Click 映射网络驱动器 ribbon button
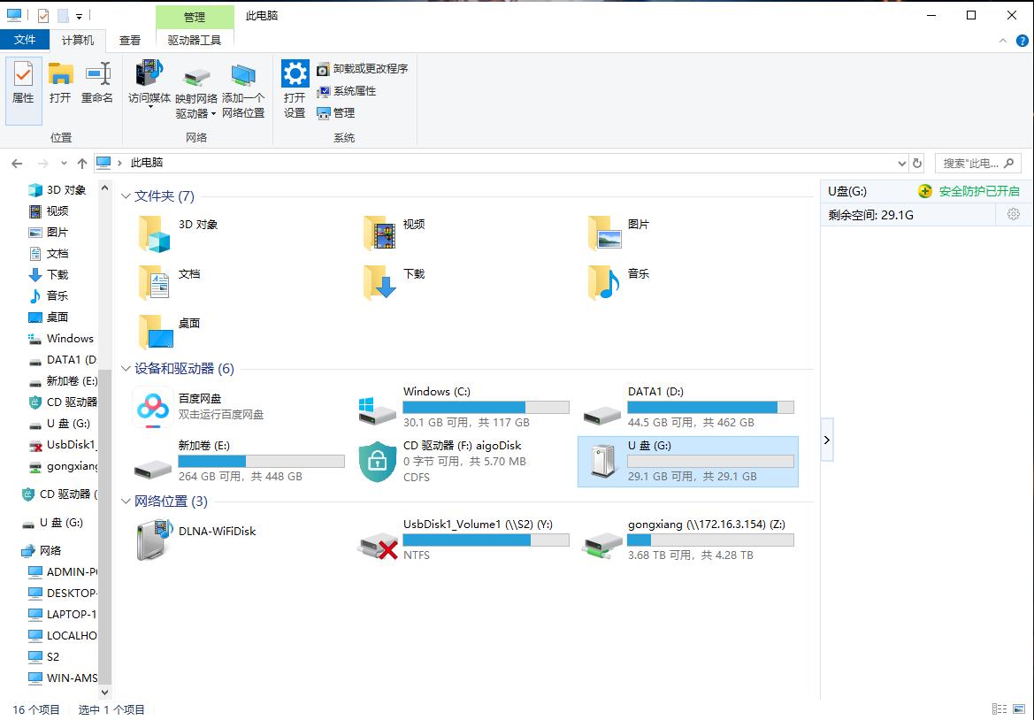The image size is (1034, 720). coord(195,89)
